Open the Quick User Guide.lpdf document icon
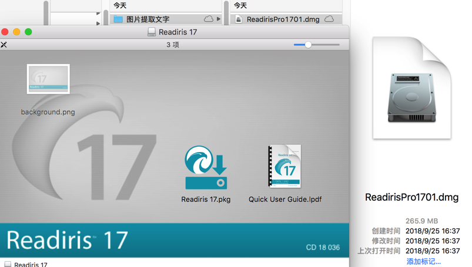 click(x=284, y=166)
